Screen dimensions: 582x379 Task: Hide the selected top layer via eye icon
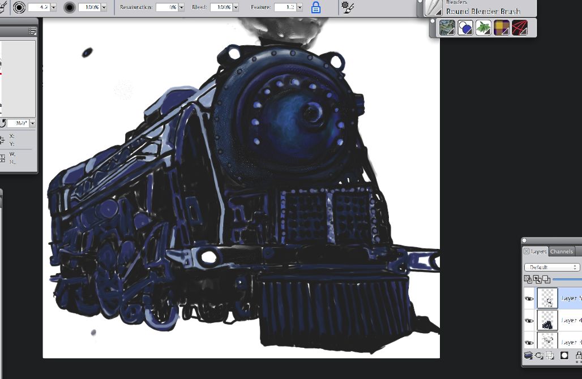529,298
